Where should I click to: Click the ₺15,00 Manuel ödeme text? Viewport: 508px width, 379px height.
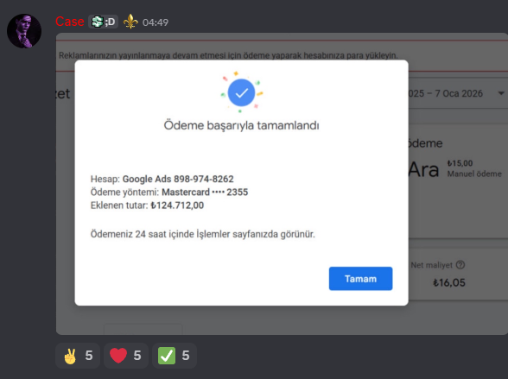(474, 168)
